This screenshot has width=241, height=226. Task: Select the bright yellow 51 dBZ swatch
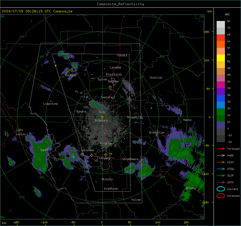click(221, 58)
